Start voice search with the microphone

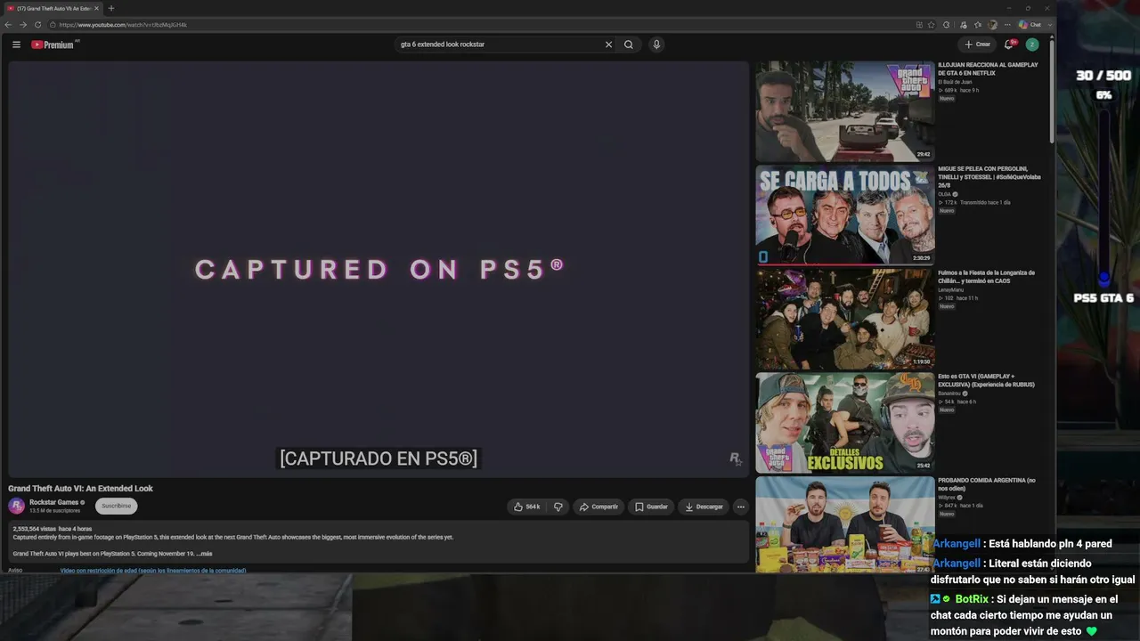656,45
